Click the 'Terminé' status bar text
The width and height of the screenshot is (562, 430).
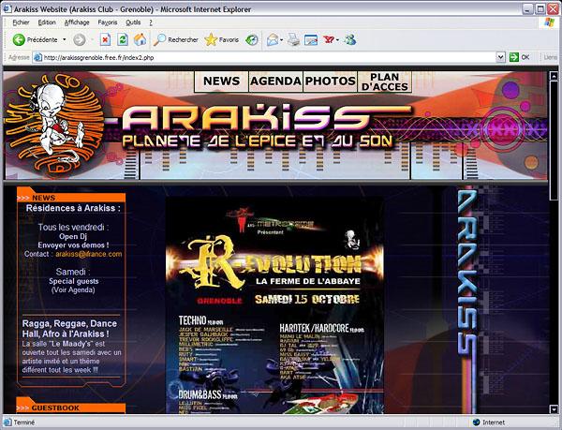pos(24,423)
